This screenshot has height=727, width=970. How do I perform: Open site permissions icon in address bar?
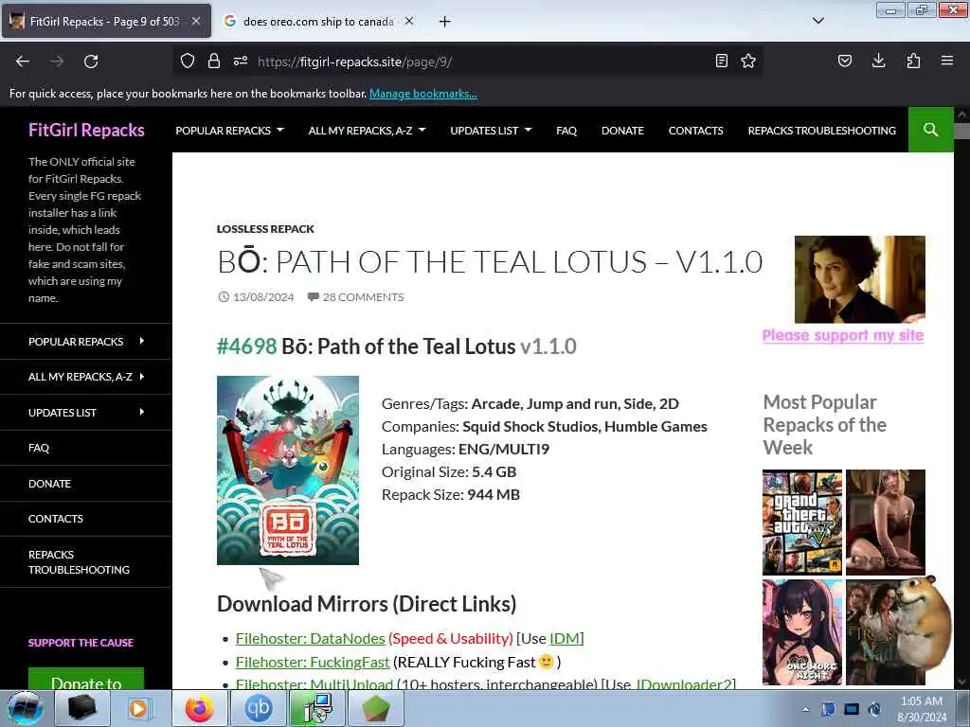[241, 61]
